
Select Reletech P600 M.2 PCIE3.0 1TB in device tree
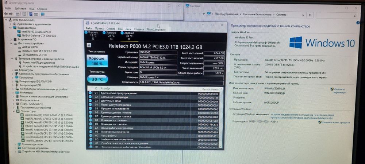39,51
